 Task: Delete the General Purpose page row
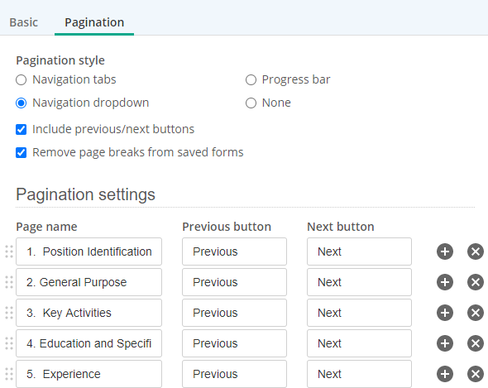coord(476,282)
